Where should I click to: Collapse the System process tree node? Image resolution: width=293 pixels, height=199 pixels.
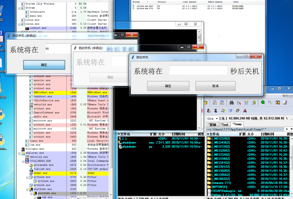pyautogui.click(x=19, y=8)
